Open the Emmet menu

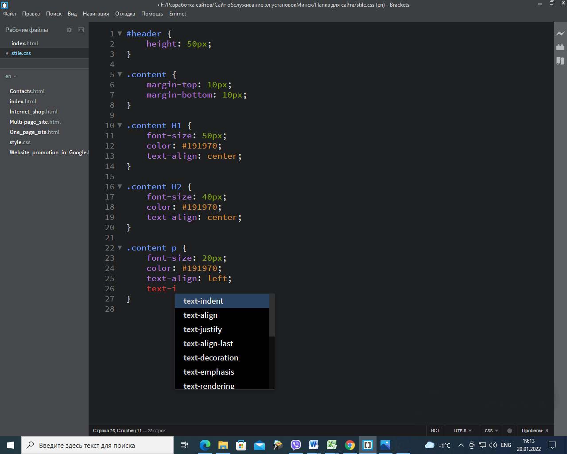click(177, 14)
